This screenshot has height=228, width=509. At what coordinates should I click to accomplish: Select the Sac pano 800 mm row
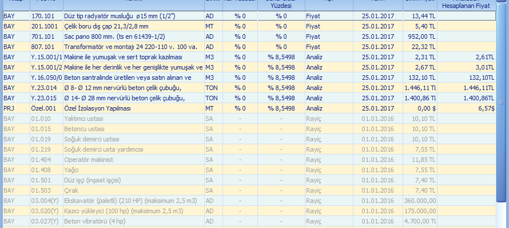133,36
